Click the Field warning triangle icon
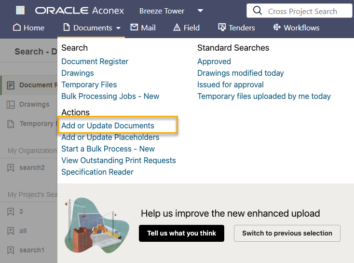This screenshot has height=263, width=354. pos(177,28)
